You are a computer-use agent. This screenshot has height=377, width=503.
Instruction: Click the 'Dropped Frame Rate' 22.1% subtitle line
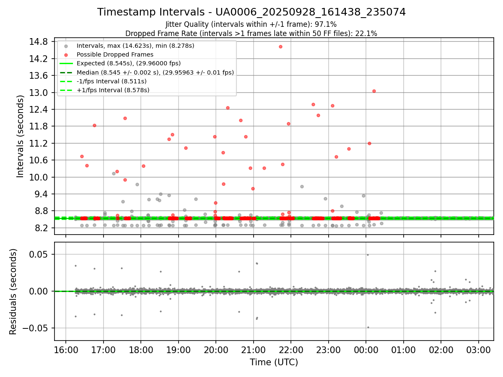click(x=251, y=34)
